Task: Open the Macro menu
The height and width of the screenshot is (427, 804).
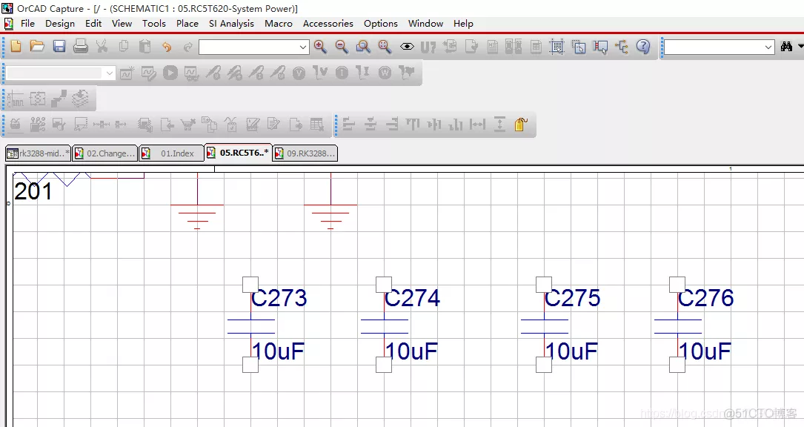Action: click(279, 24)
